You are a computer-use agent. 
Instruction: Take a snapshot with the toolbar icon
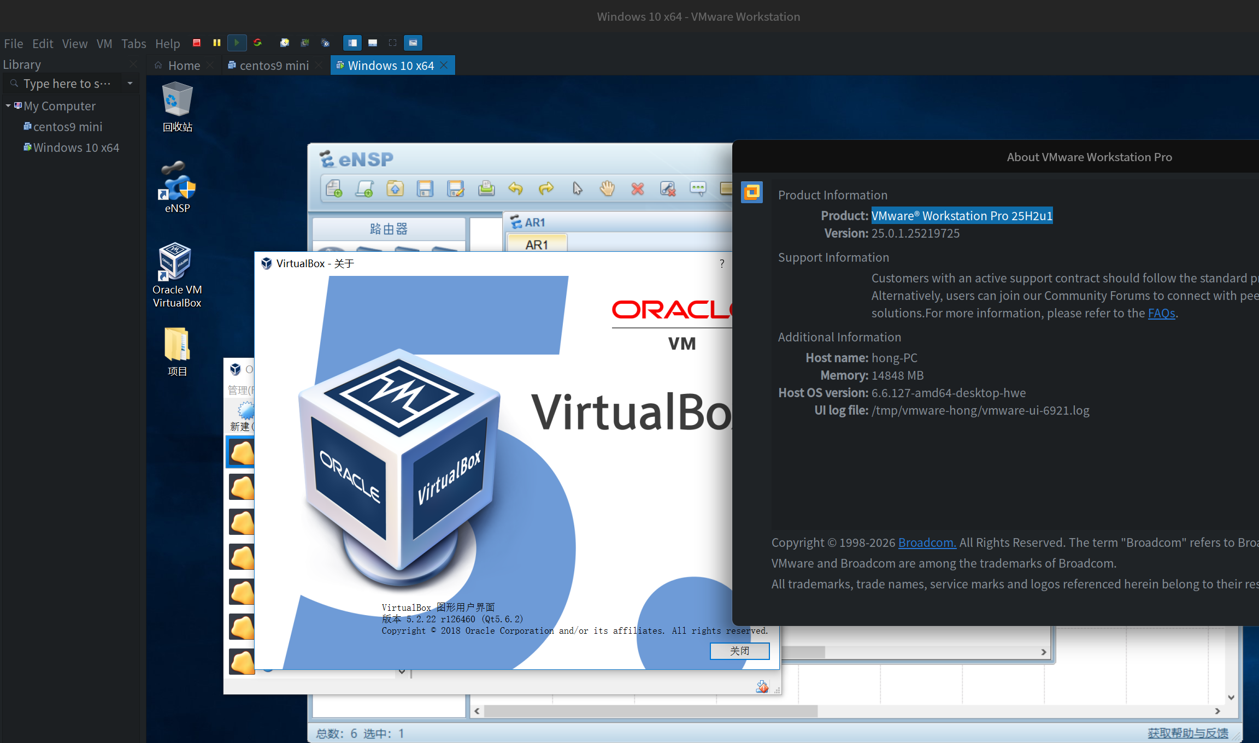pos(284,43)
